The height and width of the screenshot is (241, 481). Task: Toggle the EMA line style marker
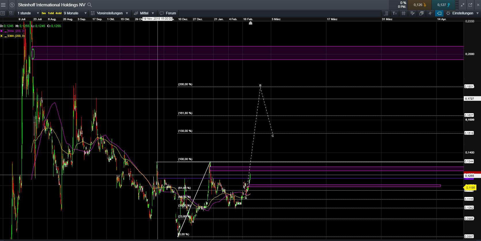click(5, 36)
